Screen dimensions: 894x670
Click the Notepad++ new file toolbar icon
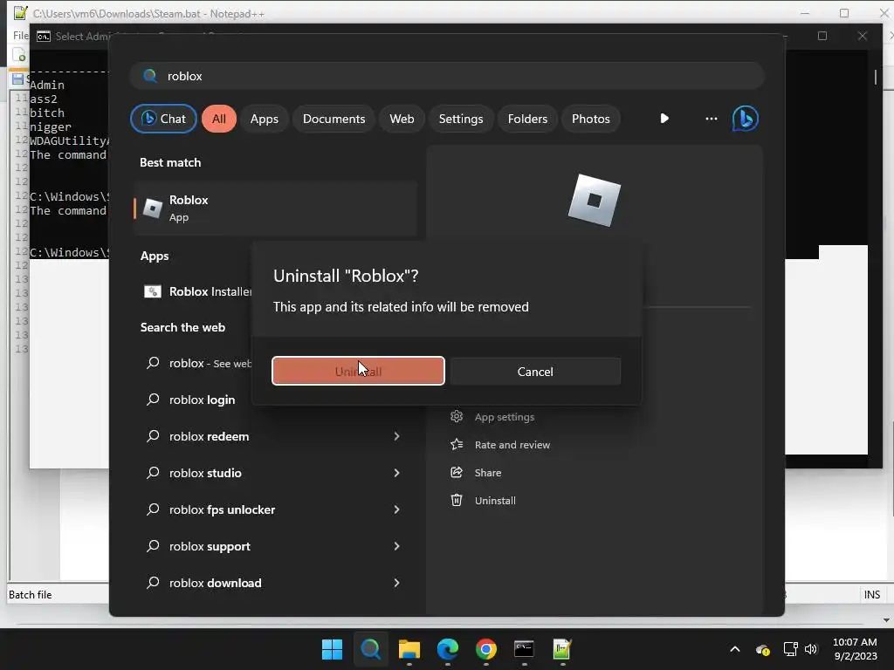(19, 55)
